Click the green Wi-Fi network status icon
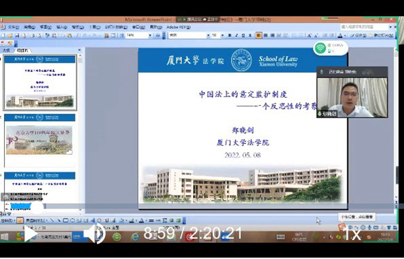 (321, 48)
